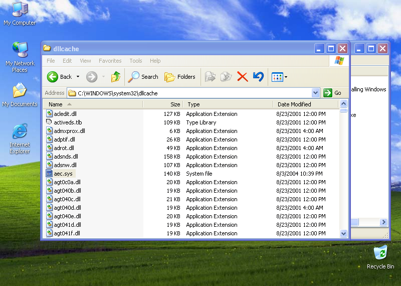
Task: Click the 158 KB size cell
Action: pos(172,157)
